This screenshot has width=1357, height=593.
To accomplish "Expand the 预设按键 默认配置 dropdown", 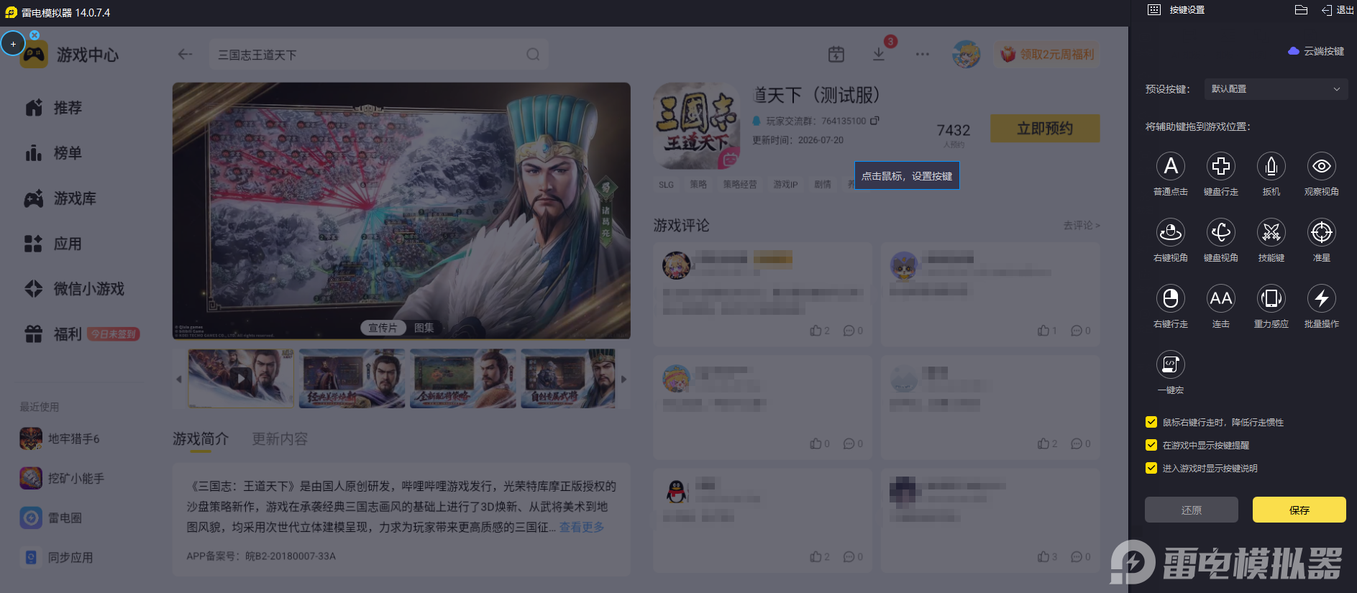I will [x=1275, y=89].
